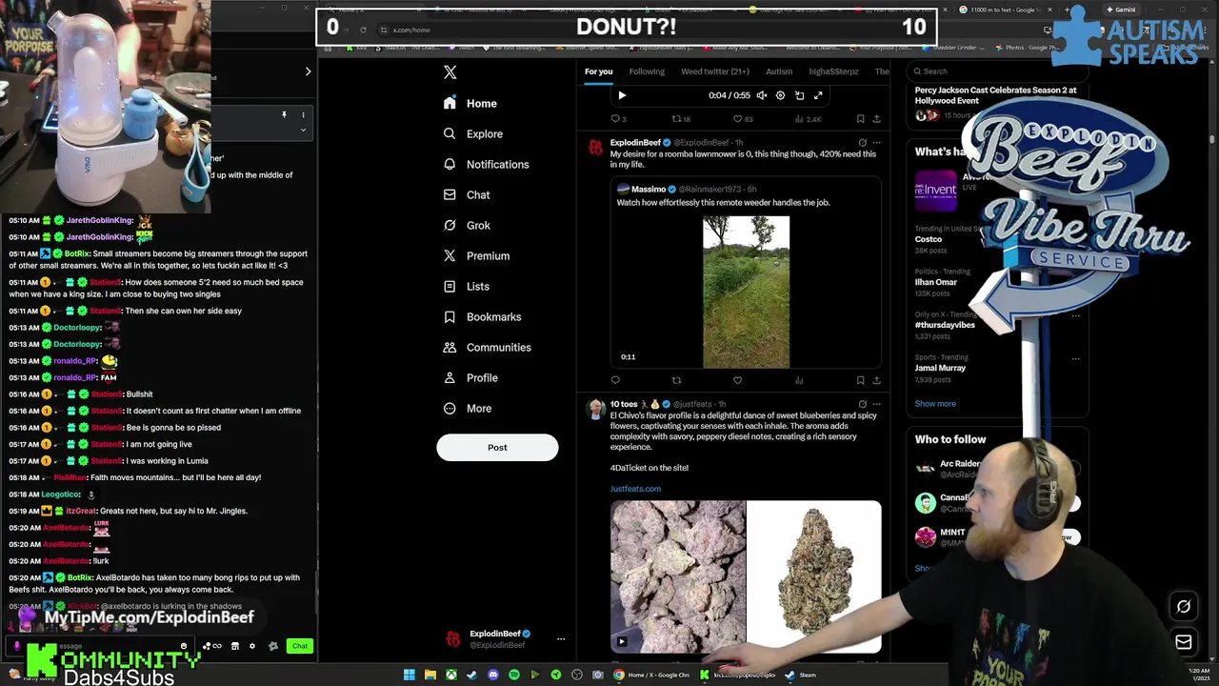Viewport: 1219px width, 686px height.
Task: Play the video at 0:04 / 0:55
Action: pyautogui.click(x=622, y=95)
